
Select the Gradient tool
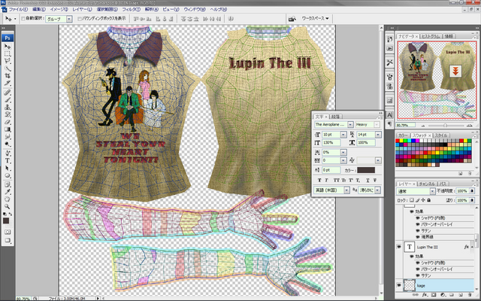click(8, 129)
